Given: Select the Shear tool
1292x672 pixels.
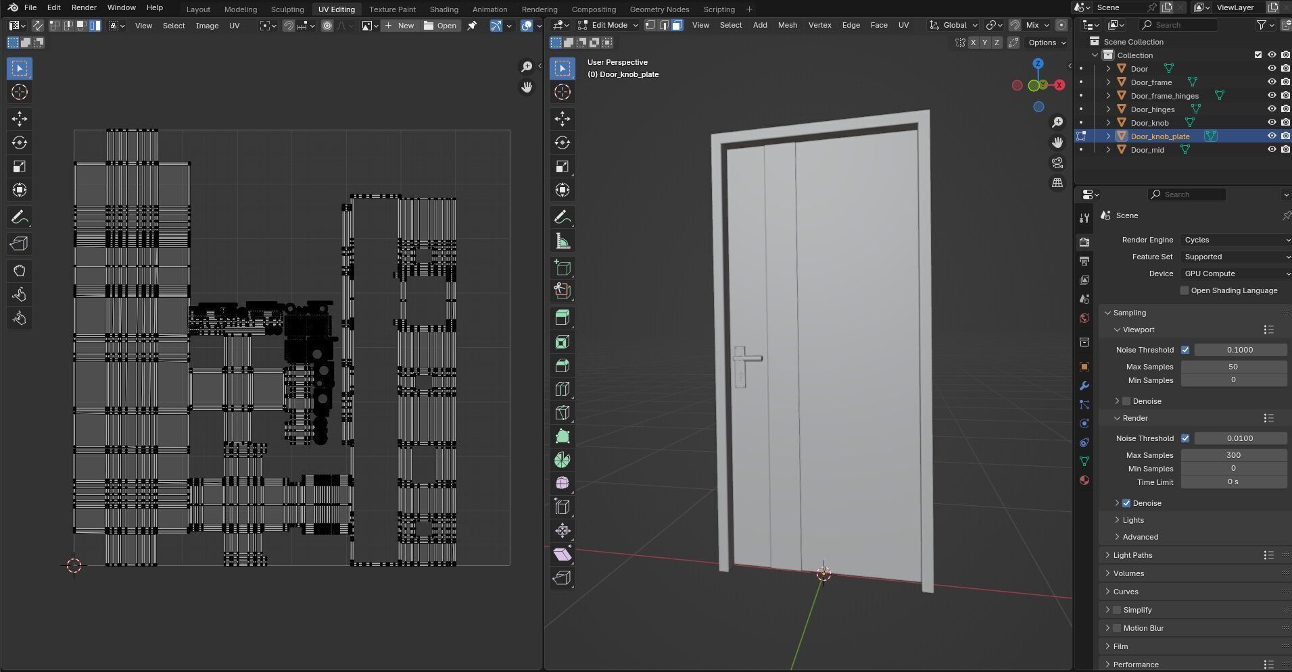Looking at the screenshot, I should (563, 554).
